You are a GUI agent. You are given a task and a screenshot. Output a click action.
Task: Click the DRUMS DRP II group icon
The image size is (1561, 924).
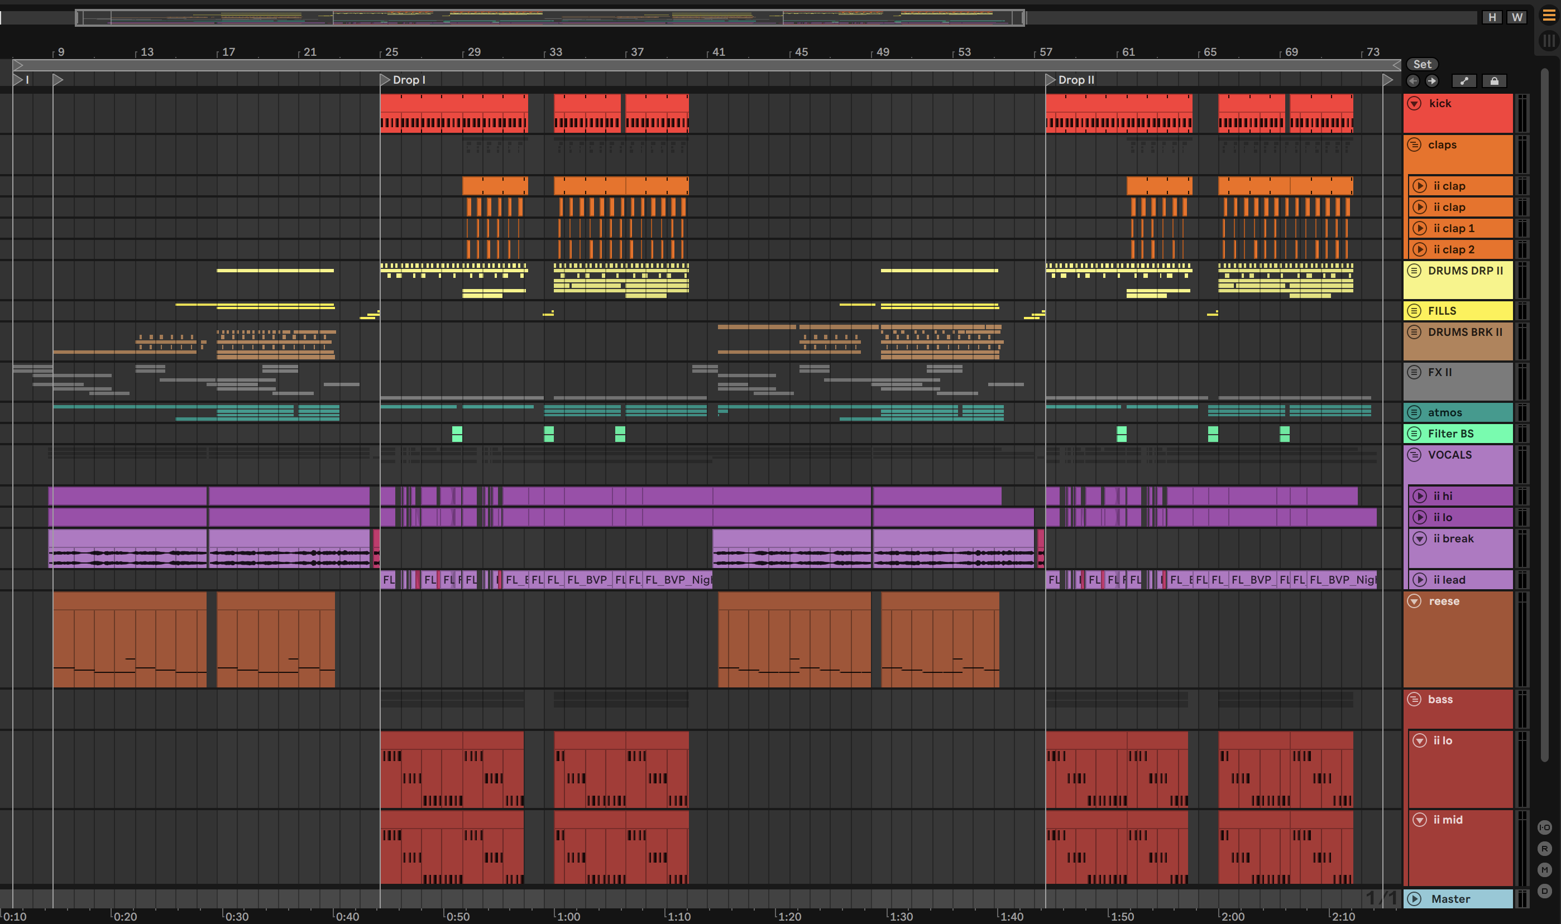point(1414,271)
